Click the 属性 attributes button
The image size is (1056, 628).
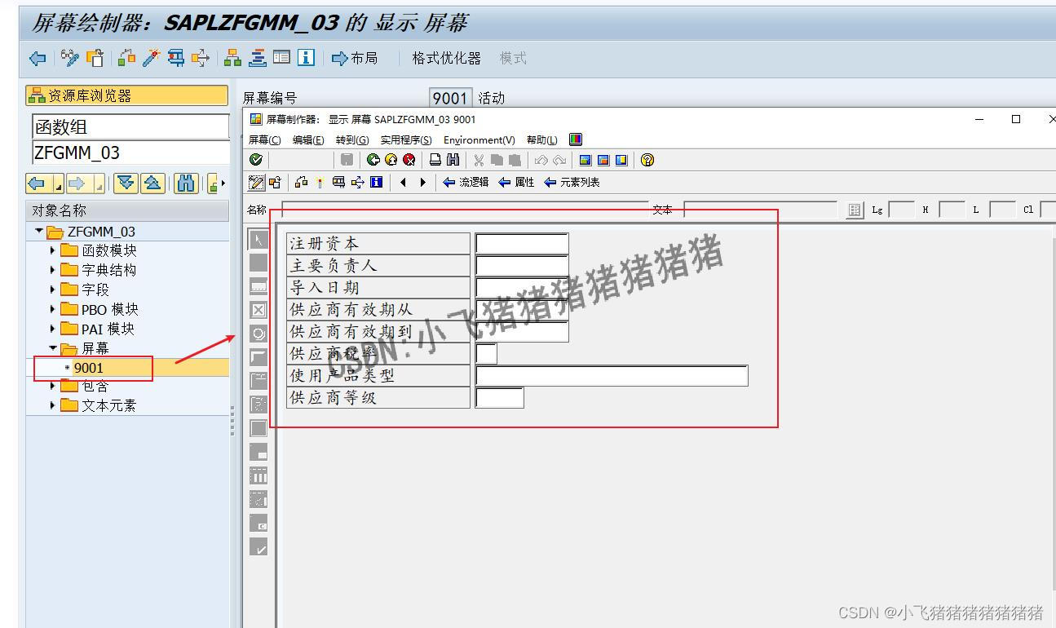click(516, 182)
